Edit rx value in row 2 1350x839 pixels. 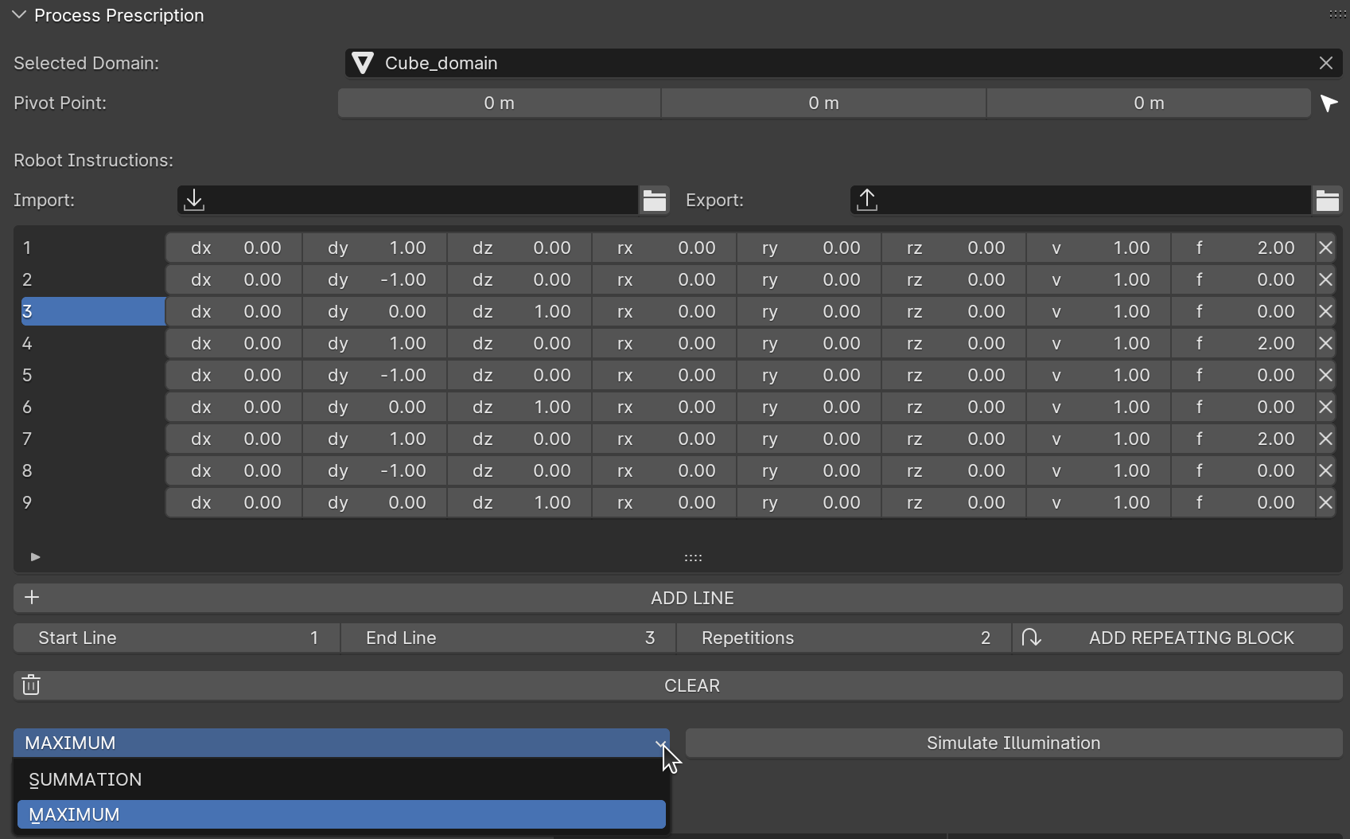(664, 279)
